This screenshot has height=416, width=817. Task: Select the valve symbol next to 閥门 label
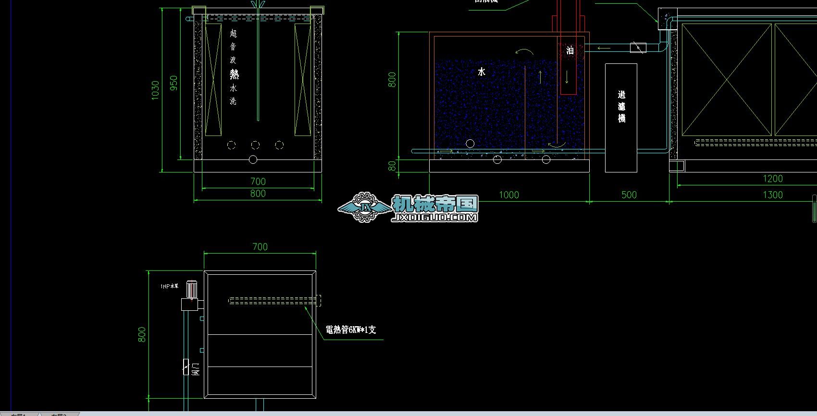186,366
